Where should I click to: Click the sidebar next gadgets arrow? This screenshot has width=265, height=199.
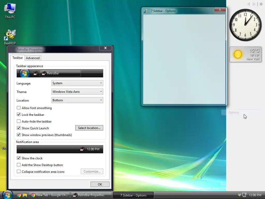pyautogui.click(x=254, y=4)
